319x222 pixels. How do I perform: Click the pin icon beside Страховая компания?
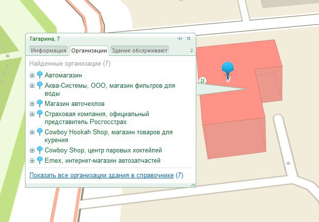[x=40, y=114]
